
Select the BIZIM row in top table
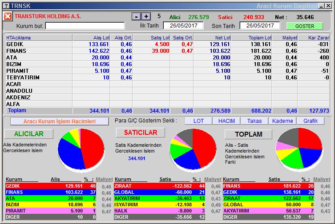coord(167,64)
